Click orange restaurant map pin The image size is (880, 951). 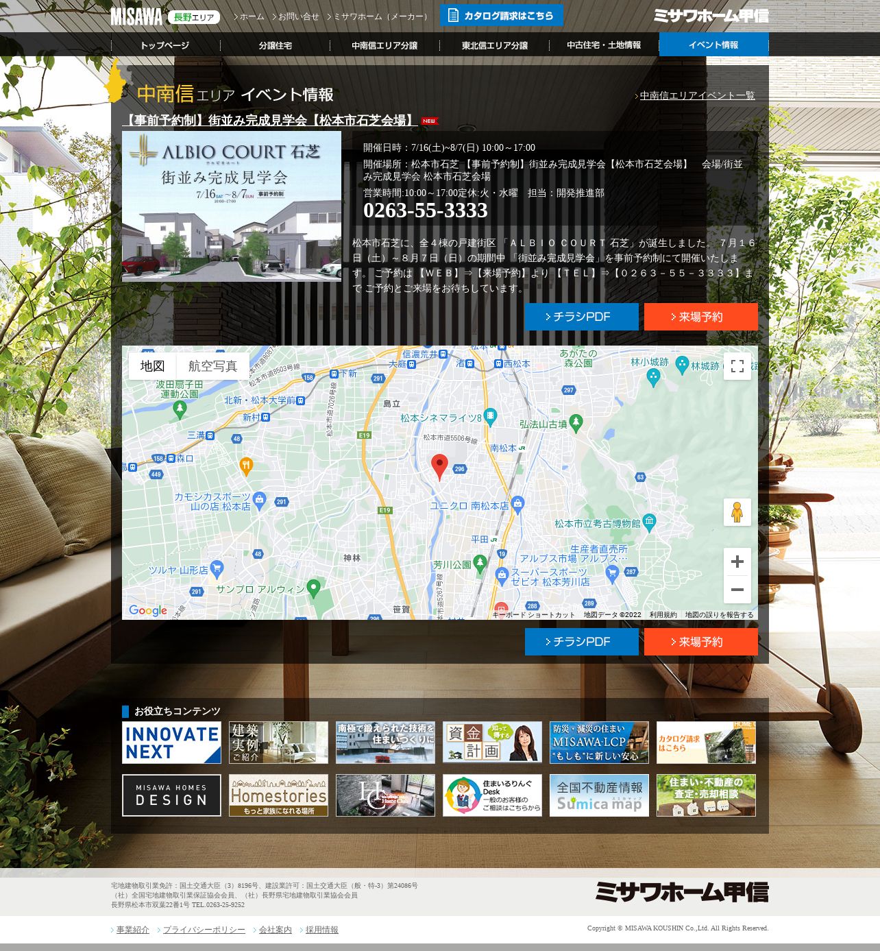[x=246, y=467]
